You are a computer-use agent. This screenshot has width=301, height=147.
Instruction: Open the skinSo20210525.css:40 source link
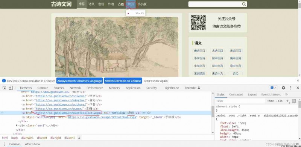point(280,115)
